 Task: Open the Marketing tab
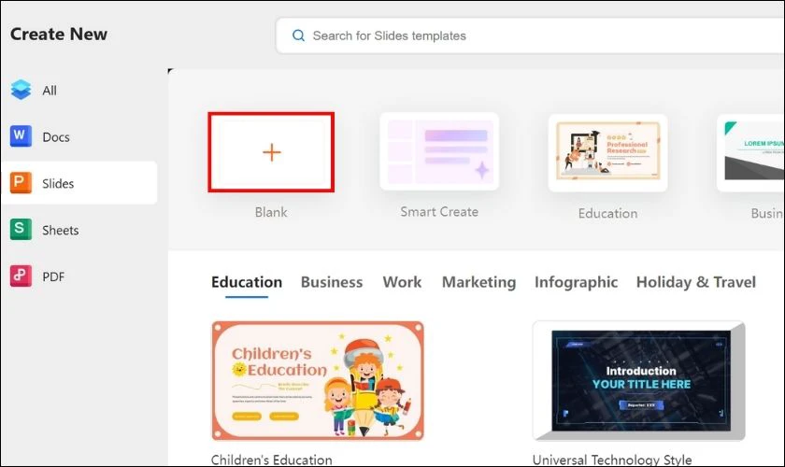click(478, 282)
